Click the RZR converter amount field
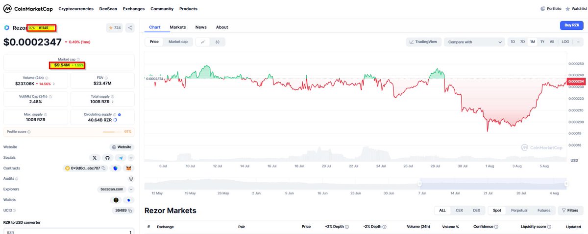 (68, 232)
